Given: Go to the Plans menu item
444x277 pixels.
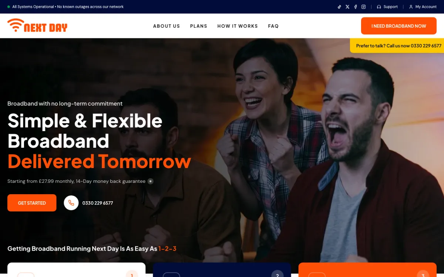Looking at the screenshot, I should click(x=199, y=26).
